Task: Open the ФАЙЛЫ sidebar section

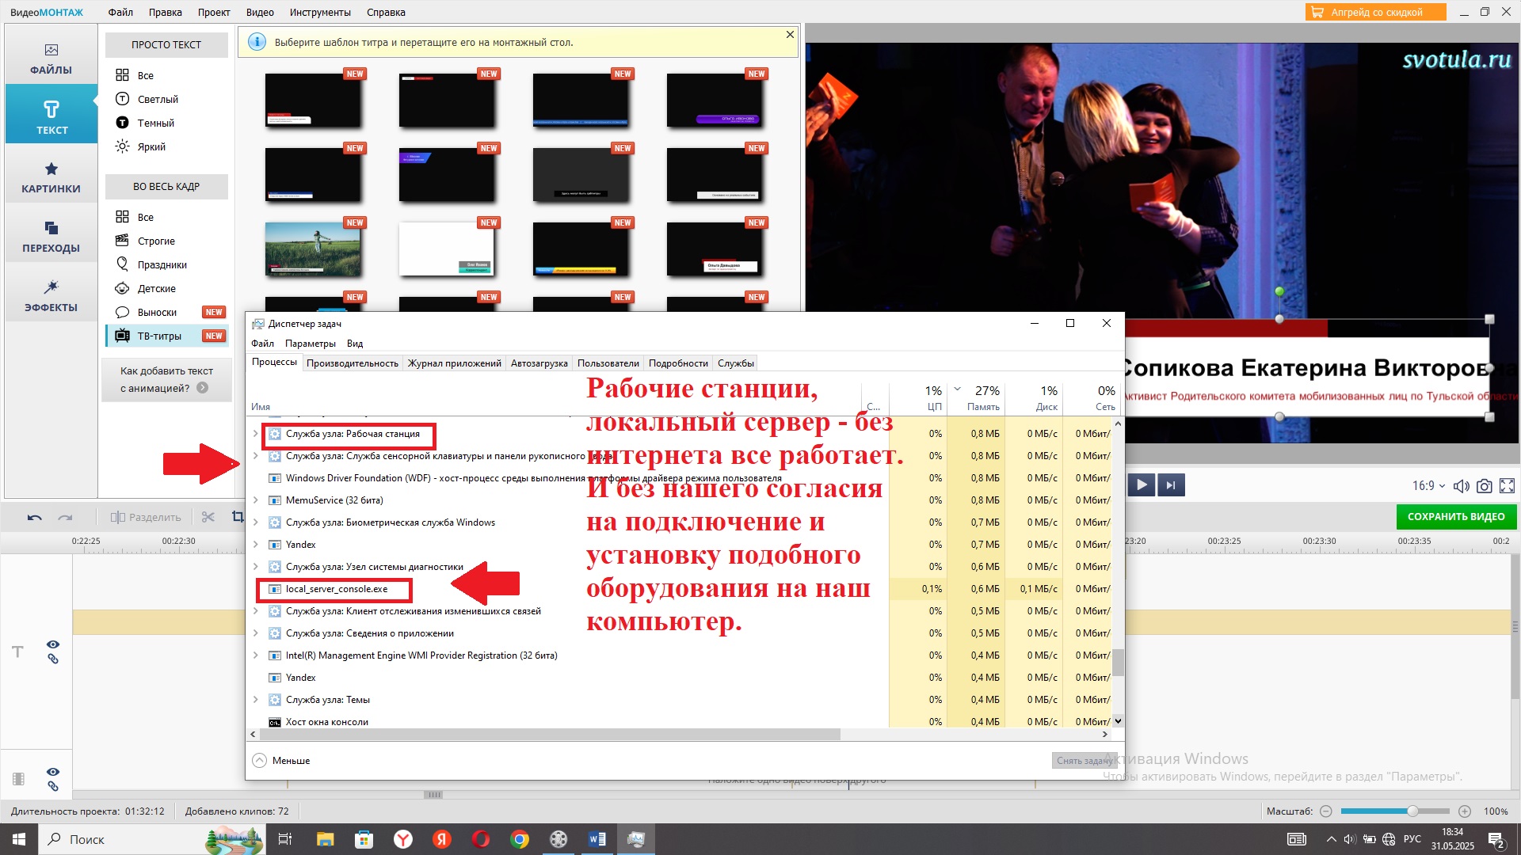Action: [x=51, y=59]
